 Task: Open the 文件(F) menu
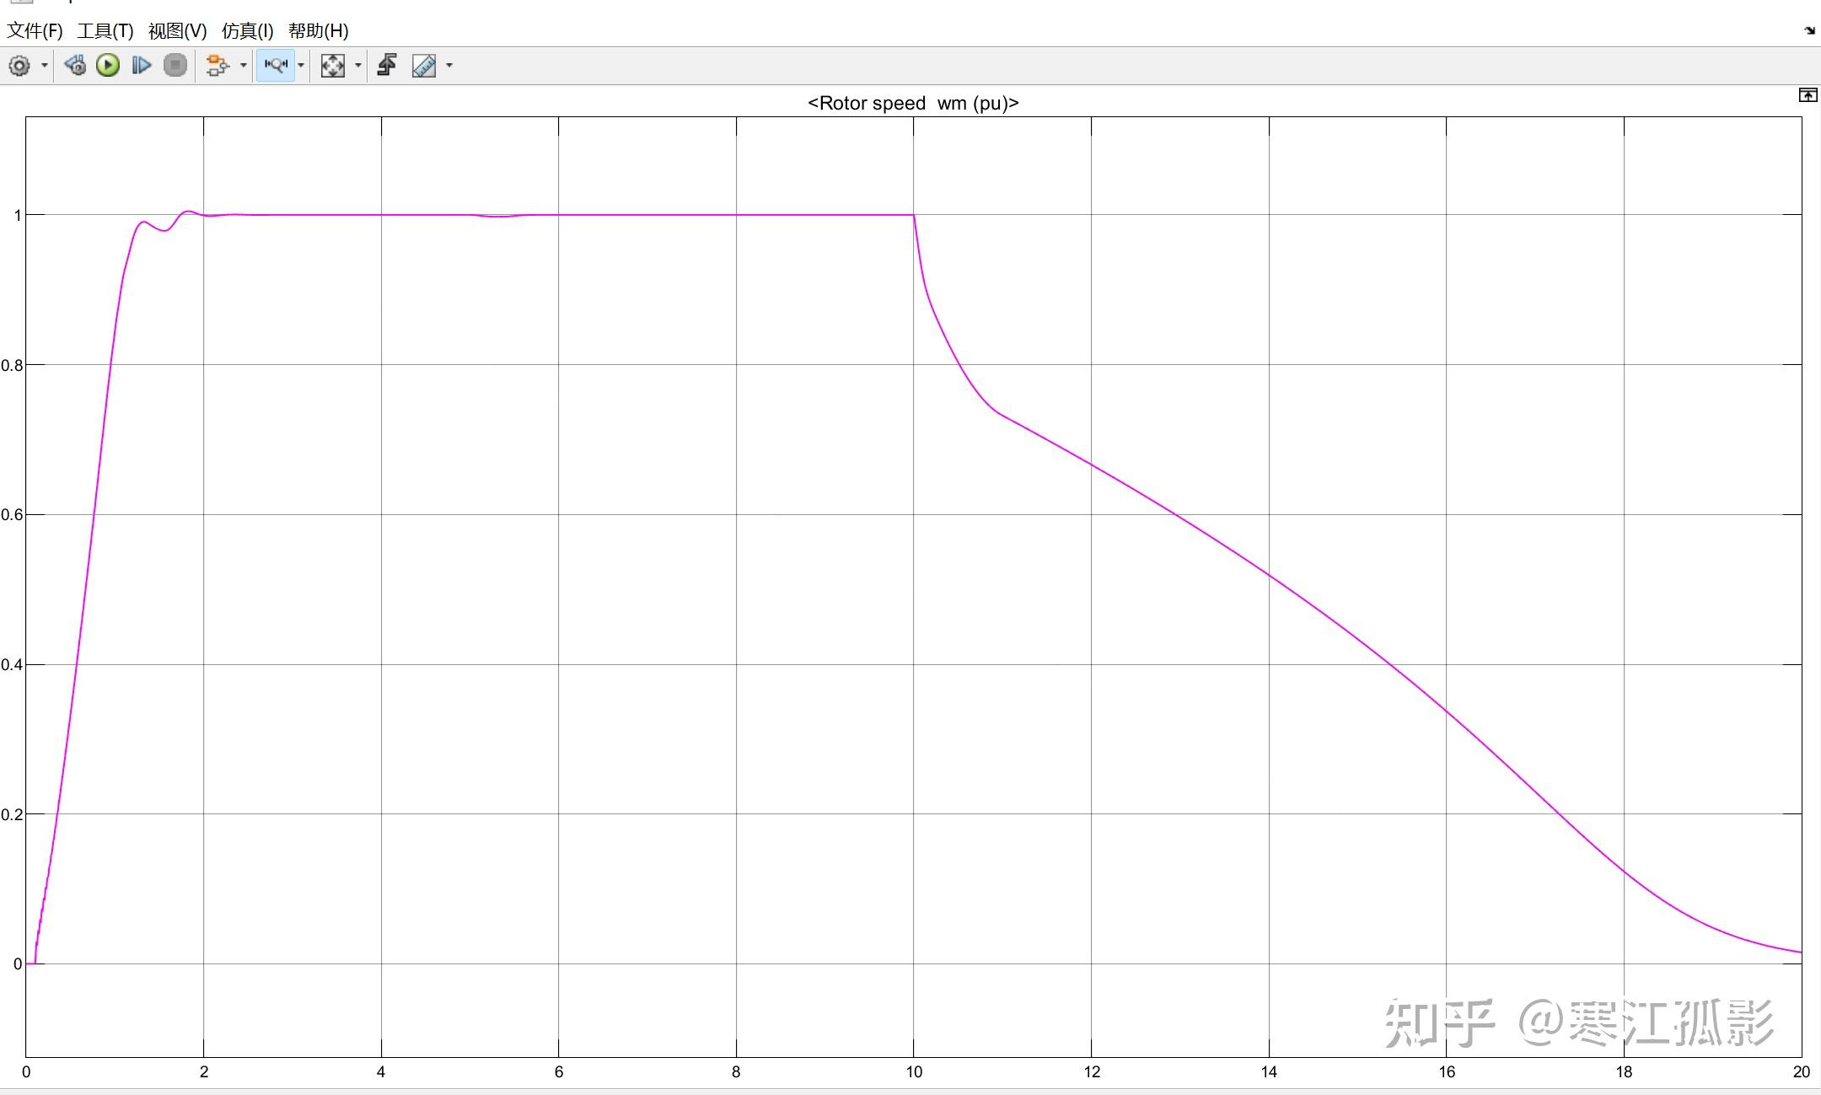(x=35, y=31)
